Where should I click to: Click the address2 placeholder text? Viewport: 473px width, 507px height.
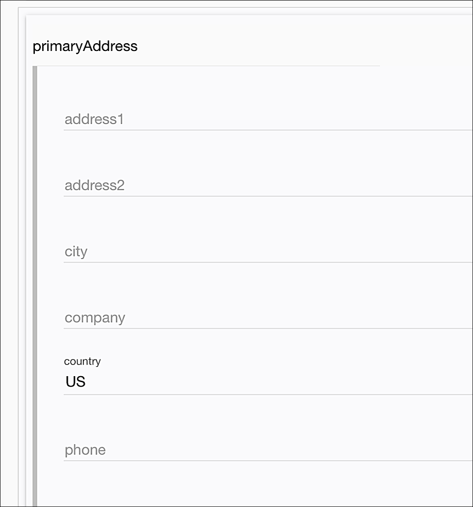95,186
